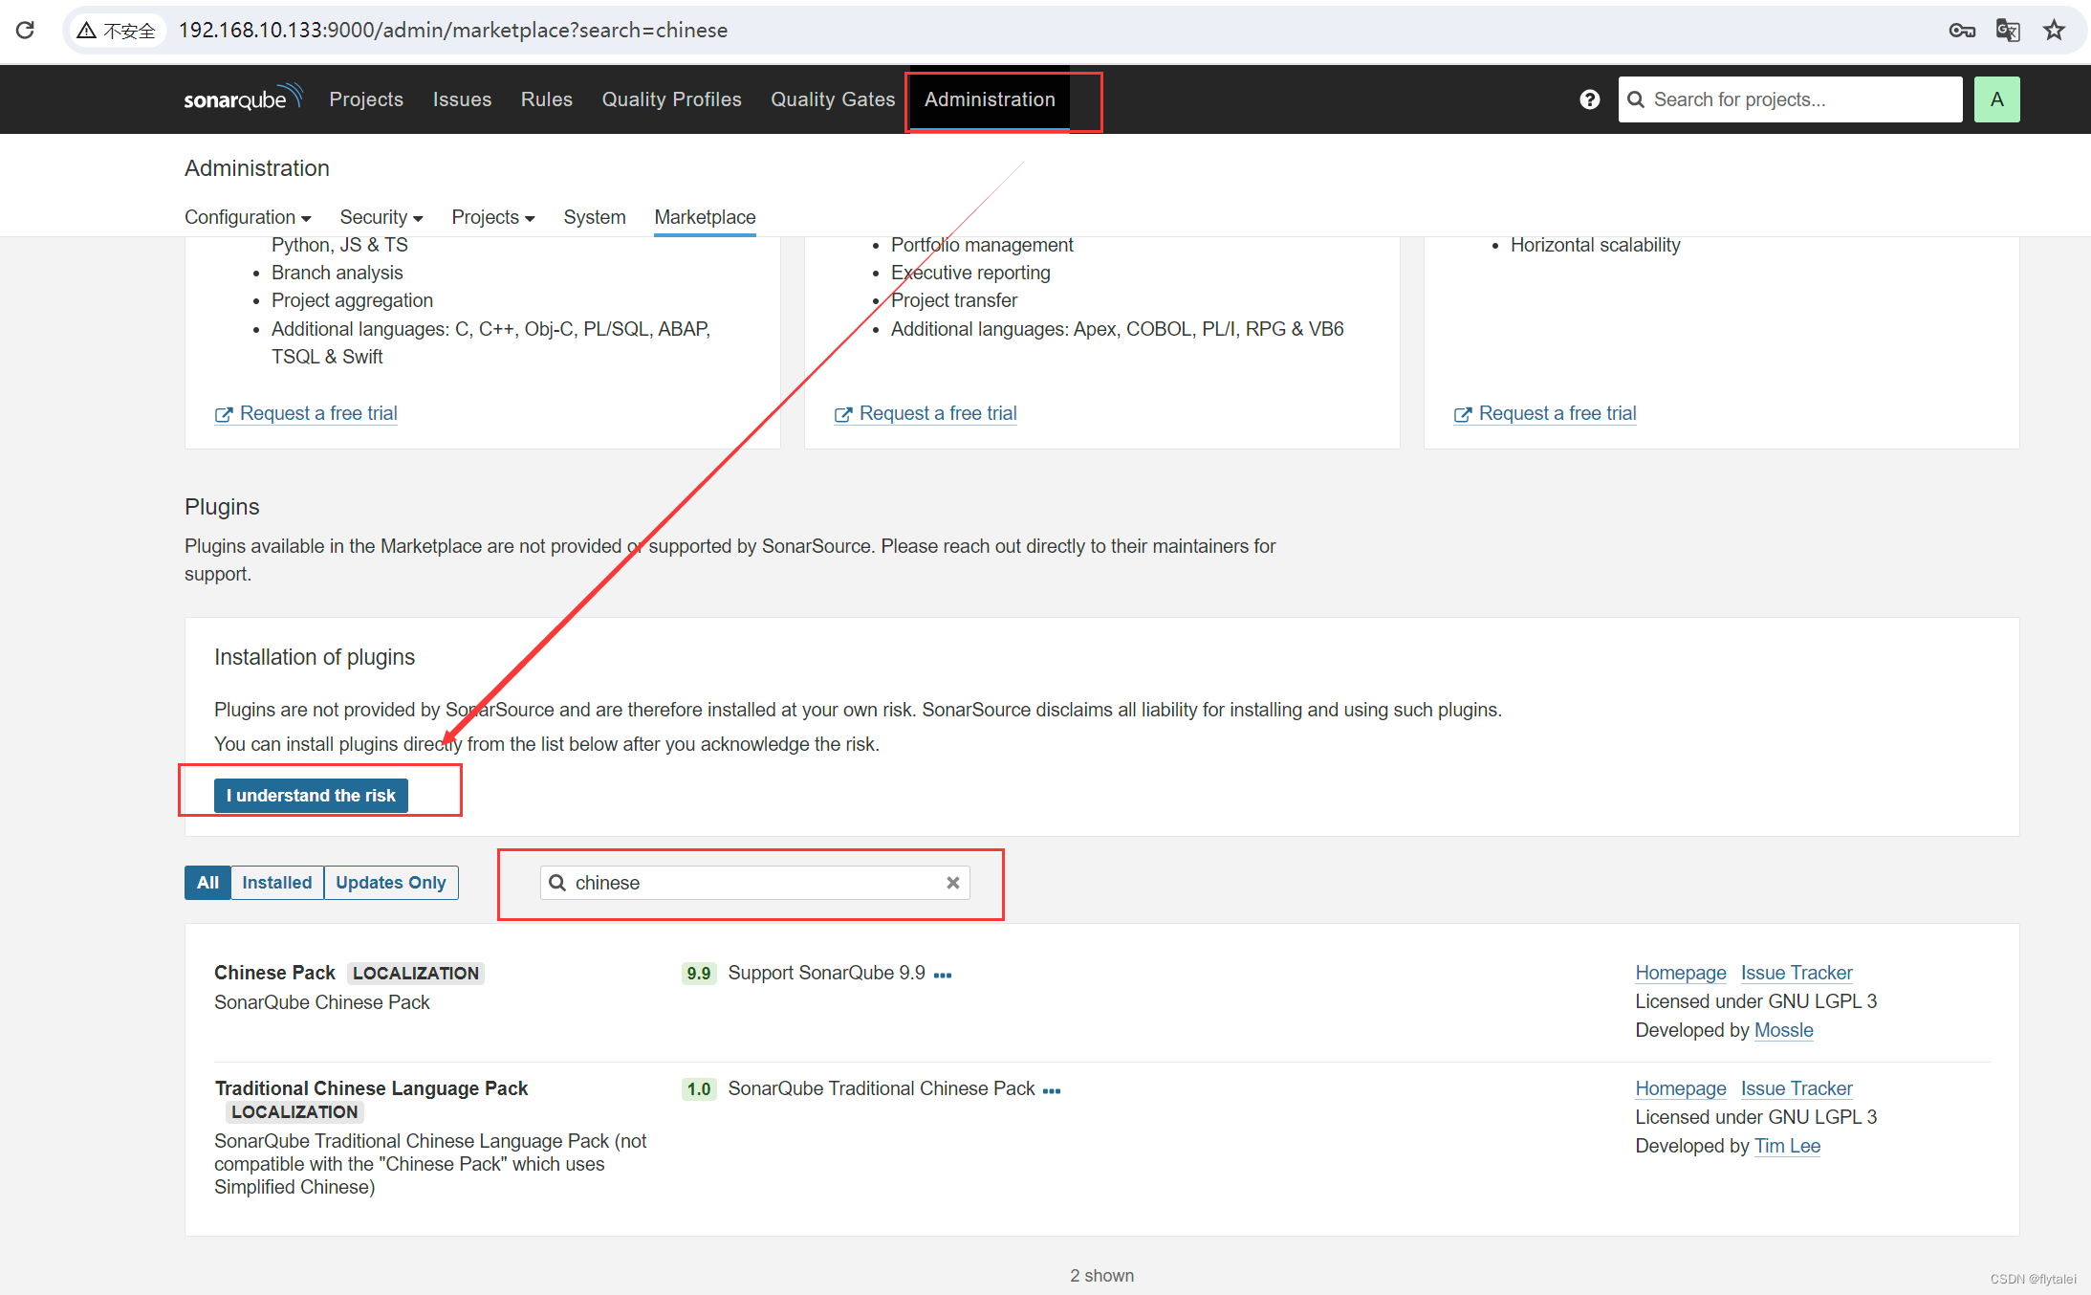Request a free trial under Branch analysis card
2091x1295 pixels.
307,413
